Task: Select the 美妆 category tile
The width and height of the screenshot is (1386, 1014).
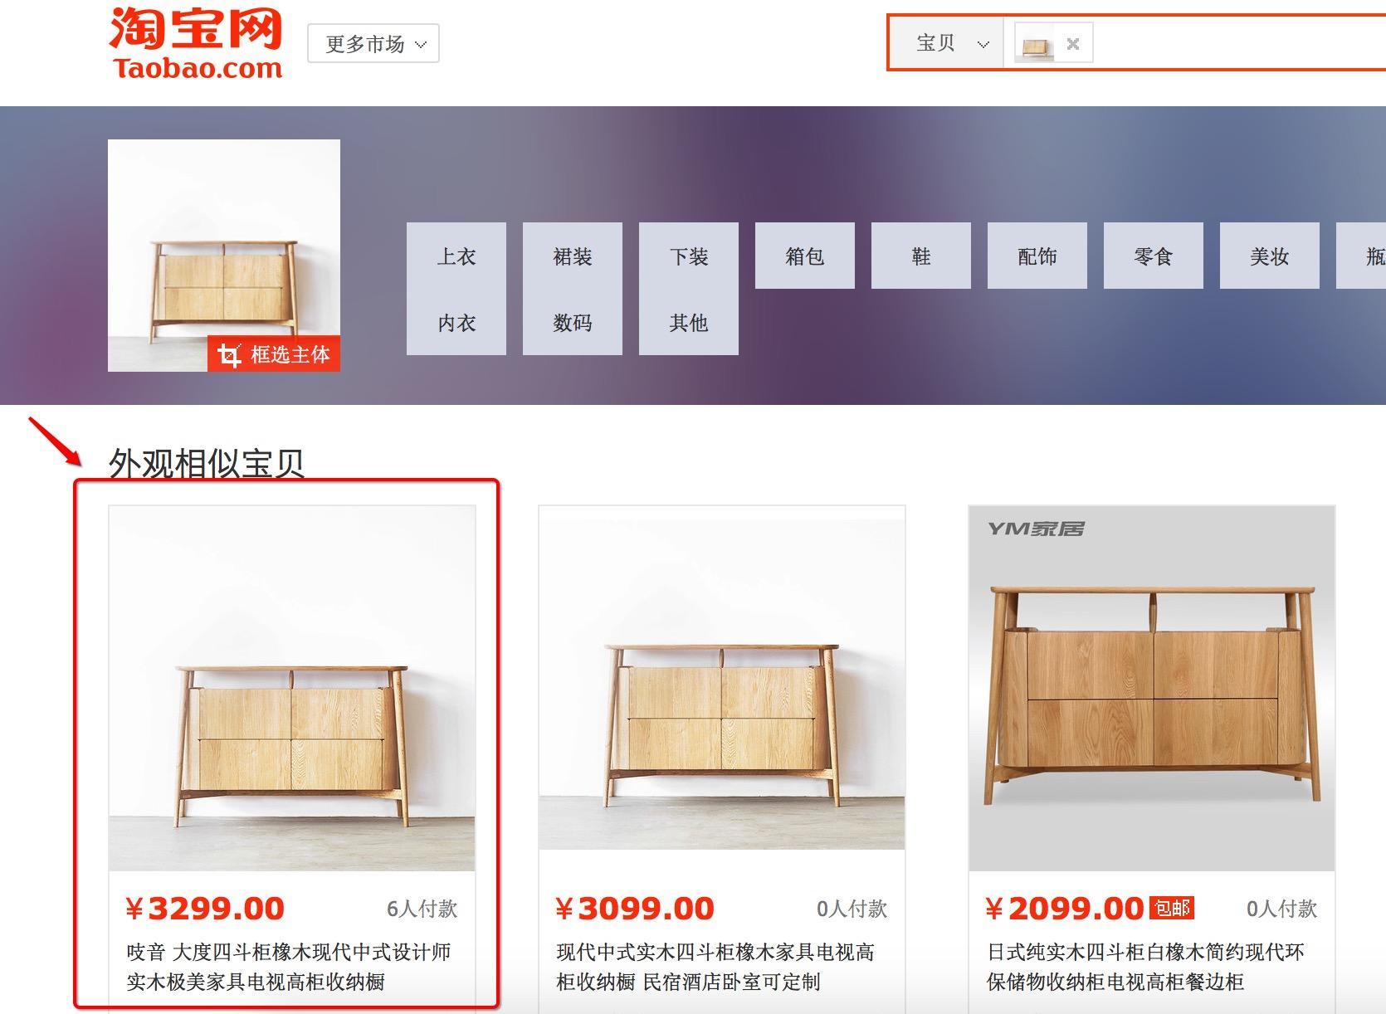Action: coord(1270,256)
